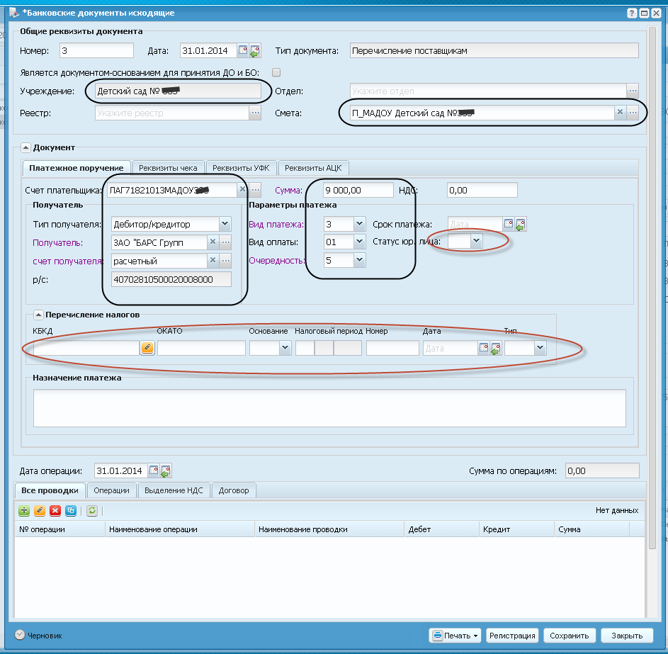Clear the Получатель field with the X icon
The width and height of the screenshot is (668, 654).
click(212, 243)
